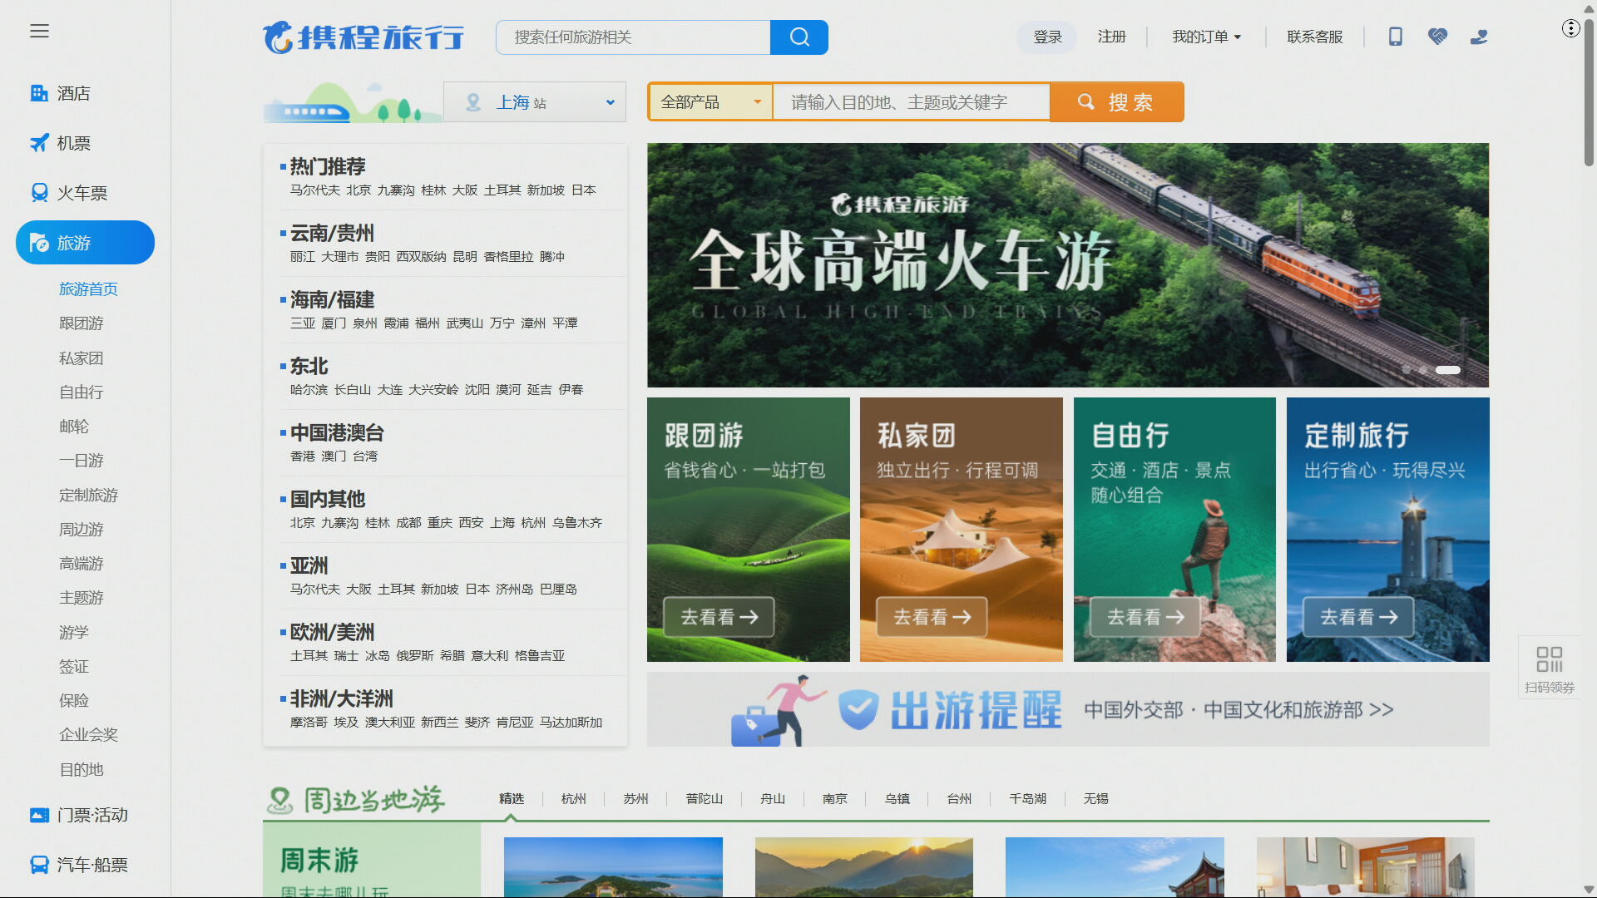Select 一日游 in the sidebar submenu

(82, 460)
